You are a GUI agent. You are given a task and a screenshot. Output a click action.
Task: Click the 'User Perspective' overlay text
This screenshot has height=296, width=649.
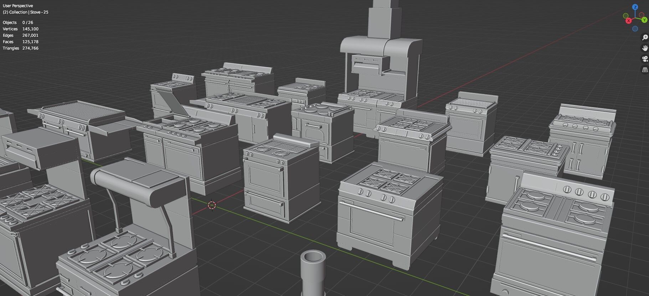18,6
